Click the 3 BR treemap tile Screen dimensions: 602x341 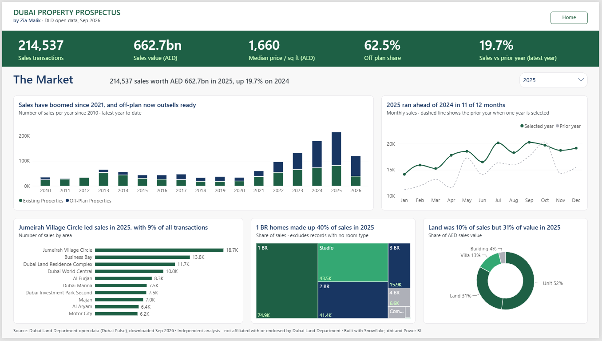(x=399, y=266)
